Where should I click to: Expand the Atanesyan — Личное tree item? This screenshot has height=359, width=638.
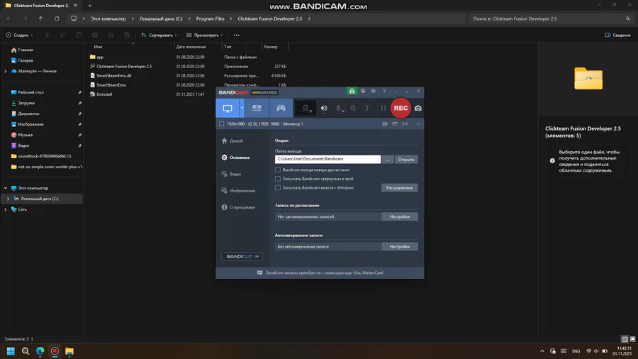5,71
